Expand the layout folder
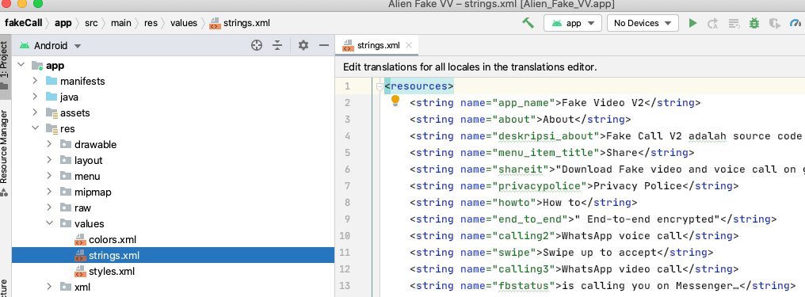This screenshot has height=297, width=805. pyautogui.click(x=49, y=161)
